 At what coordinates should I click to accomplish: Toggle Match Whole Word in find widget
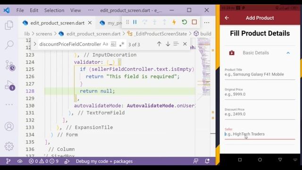(x=113, y=44)
